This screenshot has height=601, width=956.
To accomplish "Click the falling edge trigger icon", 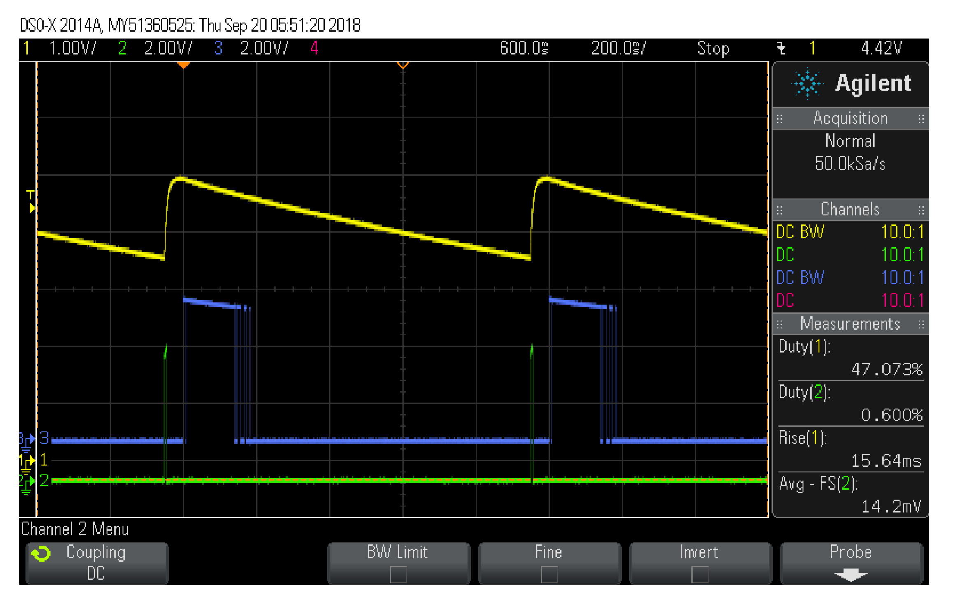I will (781, 49).
